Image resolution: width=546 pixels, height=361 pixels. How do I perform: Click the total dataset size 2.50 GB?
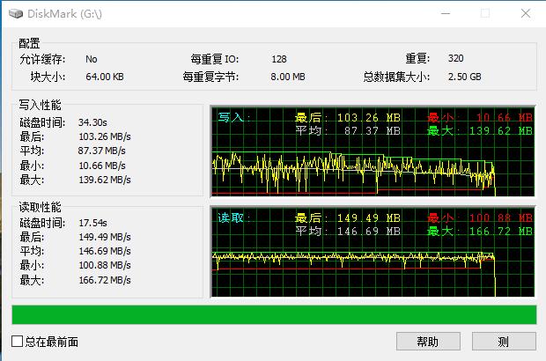coord(464,77)
